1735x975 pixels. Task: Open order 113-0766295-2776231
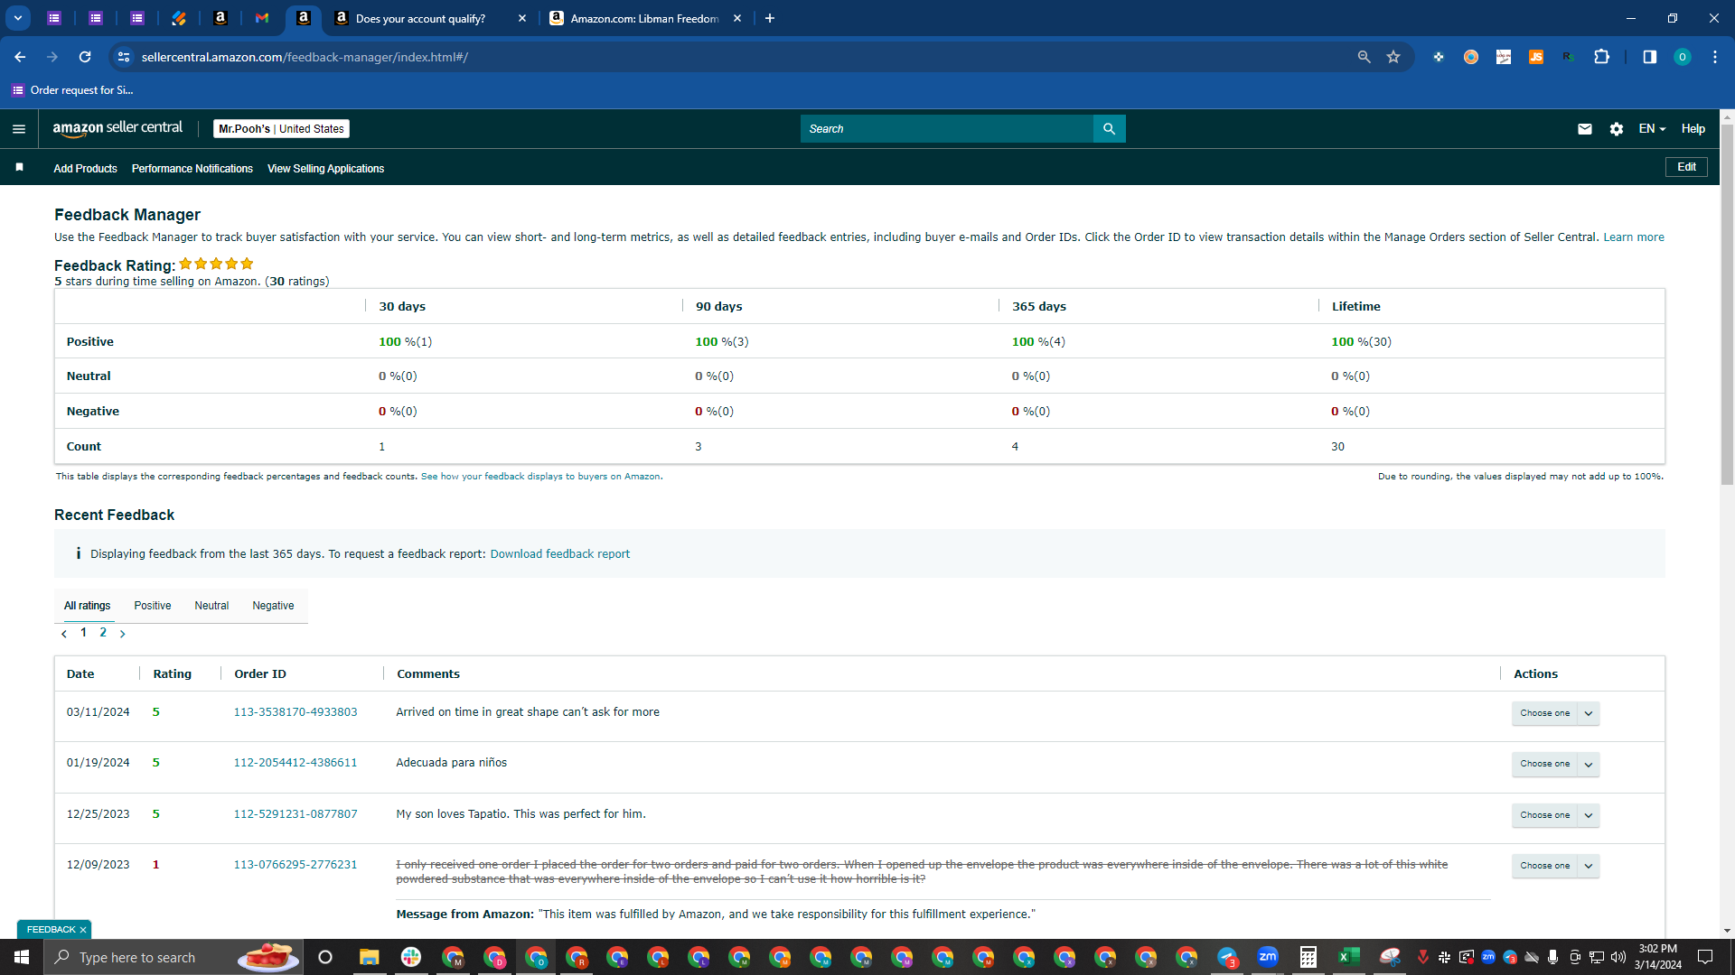tap(295, 865)
